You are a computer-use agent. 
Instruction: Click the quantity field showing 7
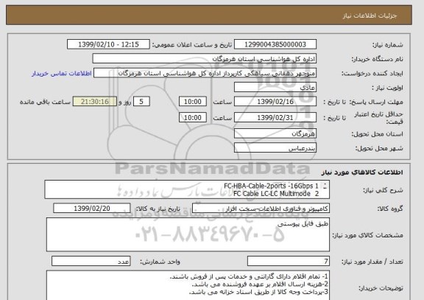click(x=289, y=261)
